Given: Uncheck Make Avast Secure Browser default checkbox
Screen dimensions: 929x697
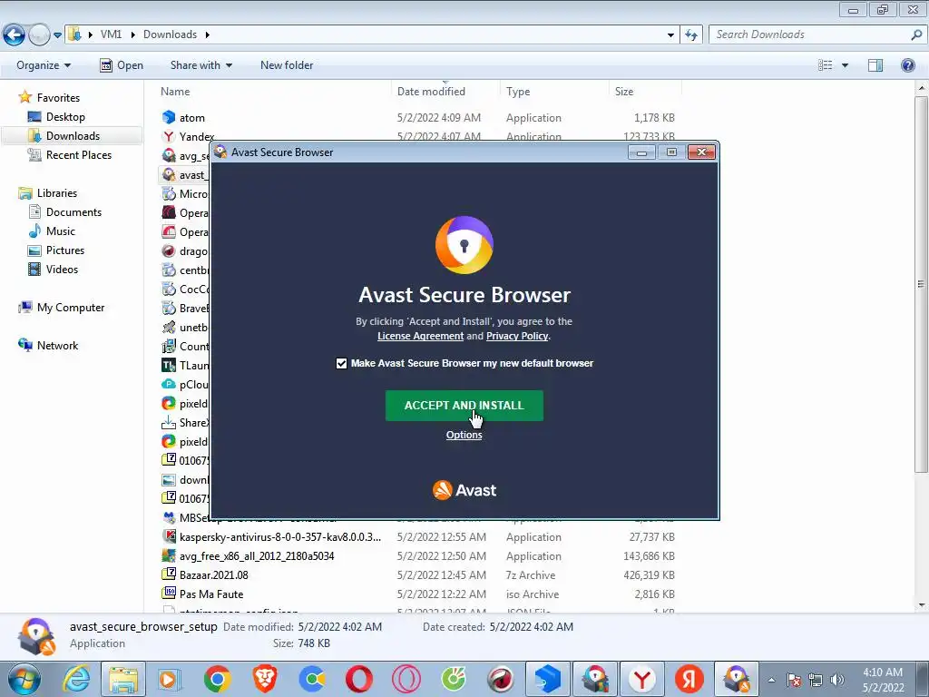Looking at the screenshot, I should (341, 363).
